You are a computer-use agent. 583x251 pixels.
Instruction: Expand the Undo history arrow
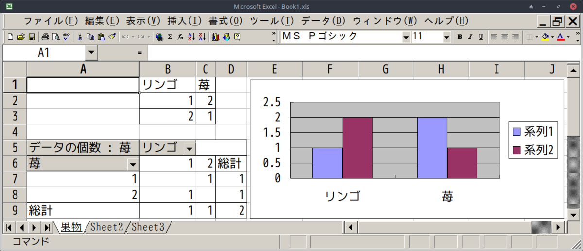(132, 37)
